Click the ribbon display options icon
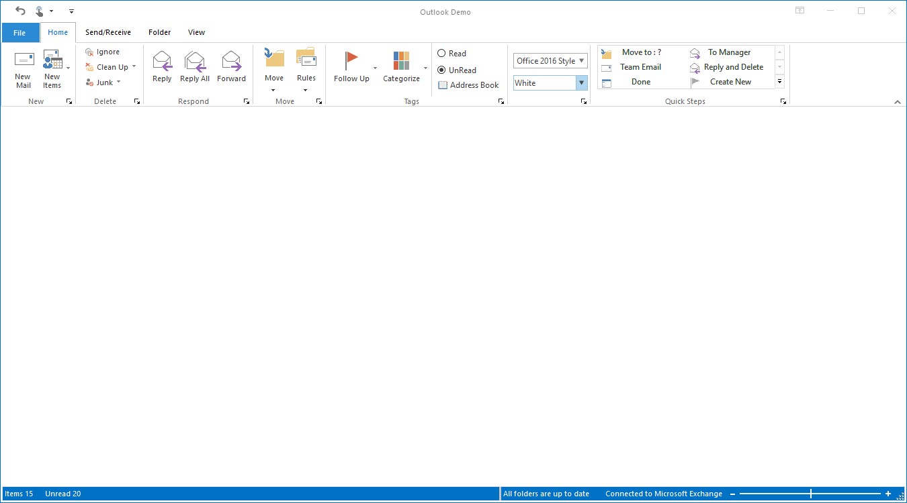 [800, 11]
